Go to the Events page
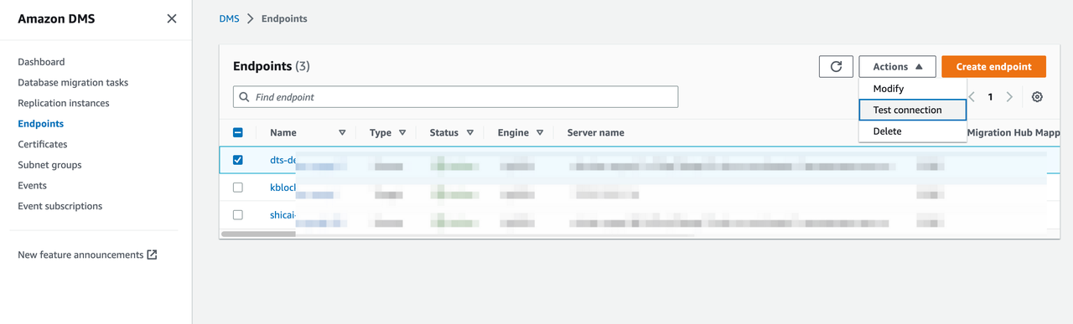This screenshot has width=1073, height=324. pos(33,185)
